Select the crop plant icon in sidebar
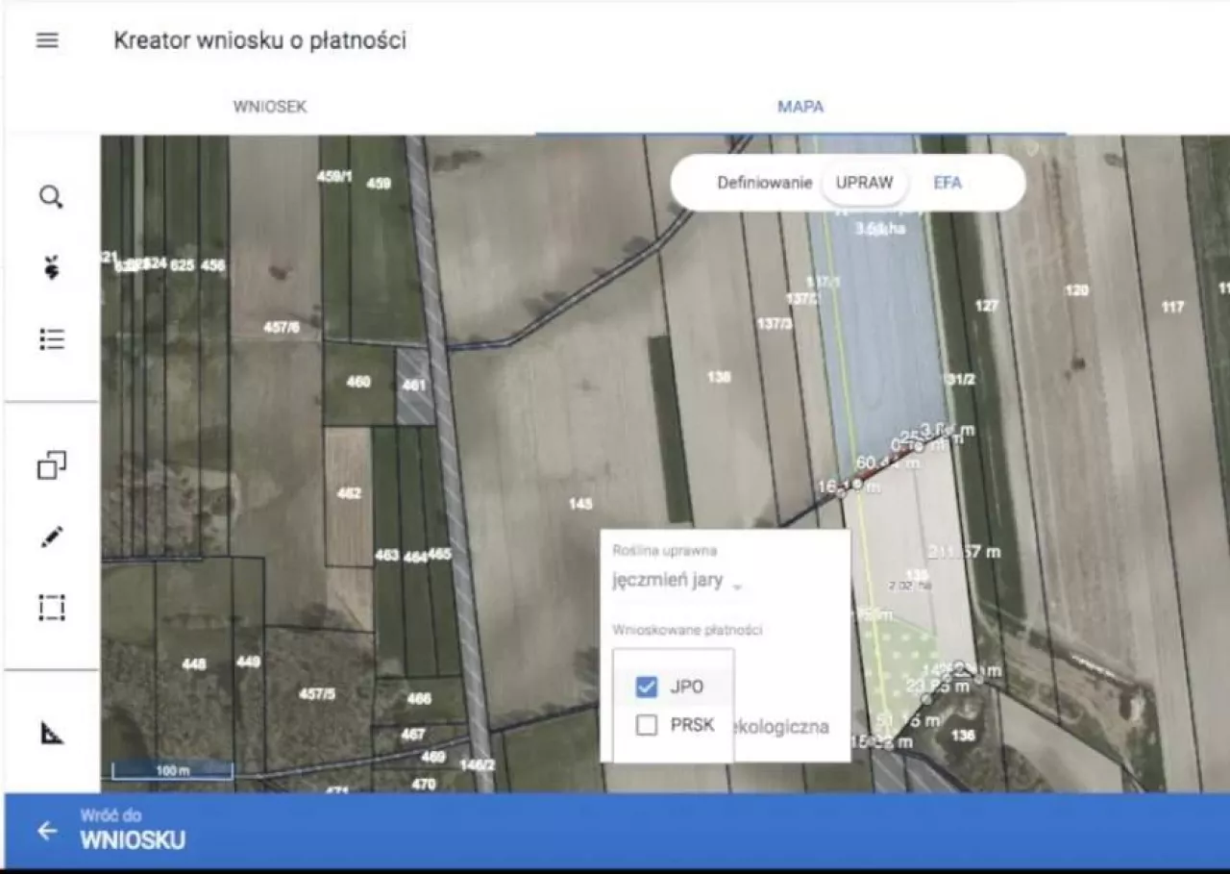 pyautogui.click(x=52, y=269)
